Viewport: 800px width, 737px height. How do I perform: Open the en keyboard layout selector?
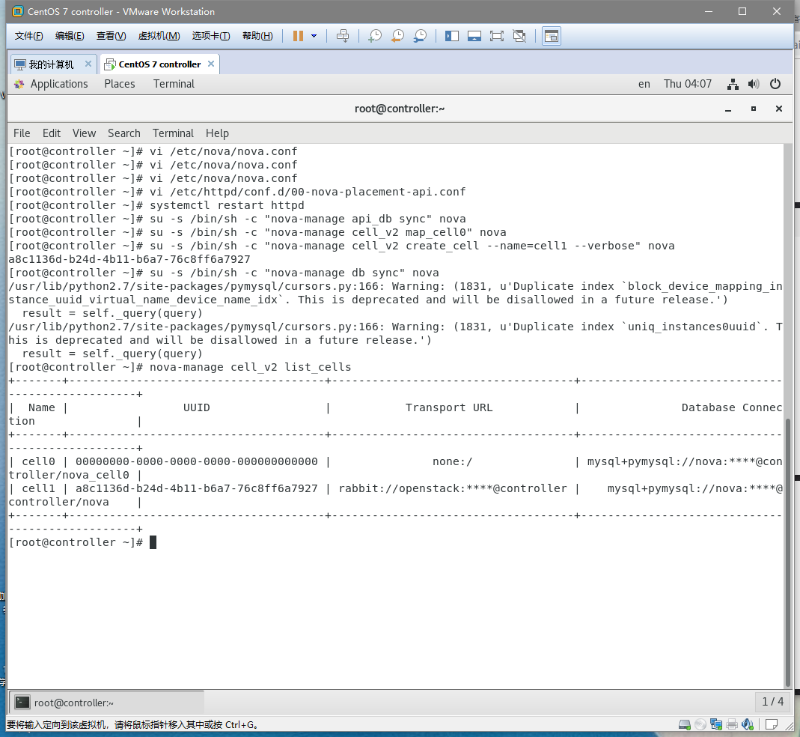[644, 84]
